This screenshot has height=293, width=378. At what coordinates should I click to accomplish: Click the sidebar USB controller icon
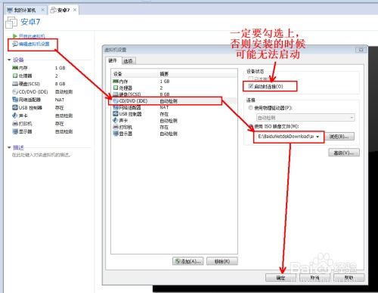(x=15, y=107)
